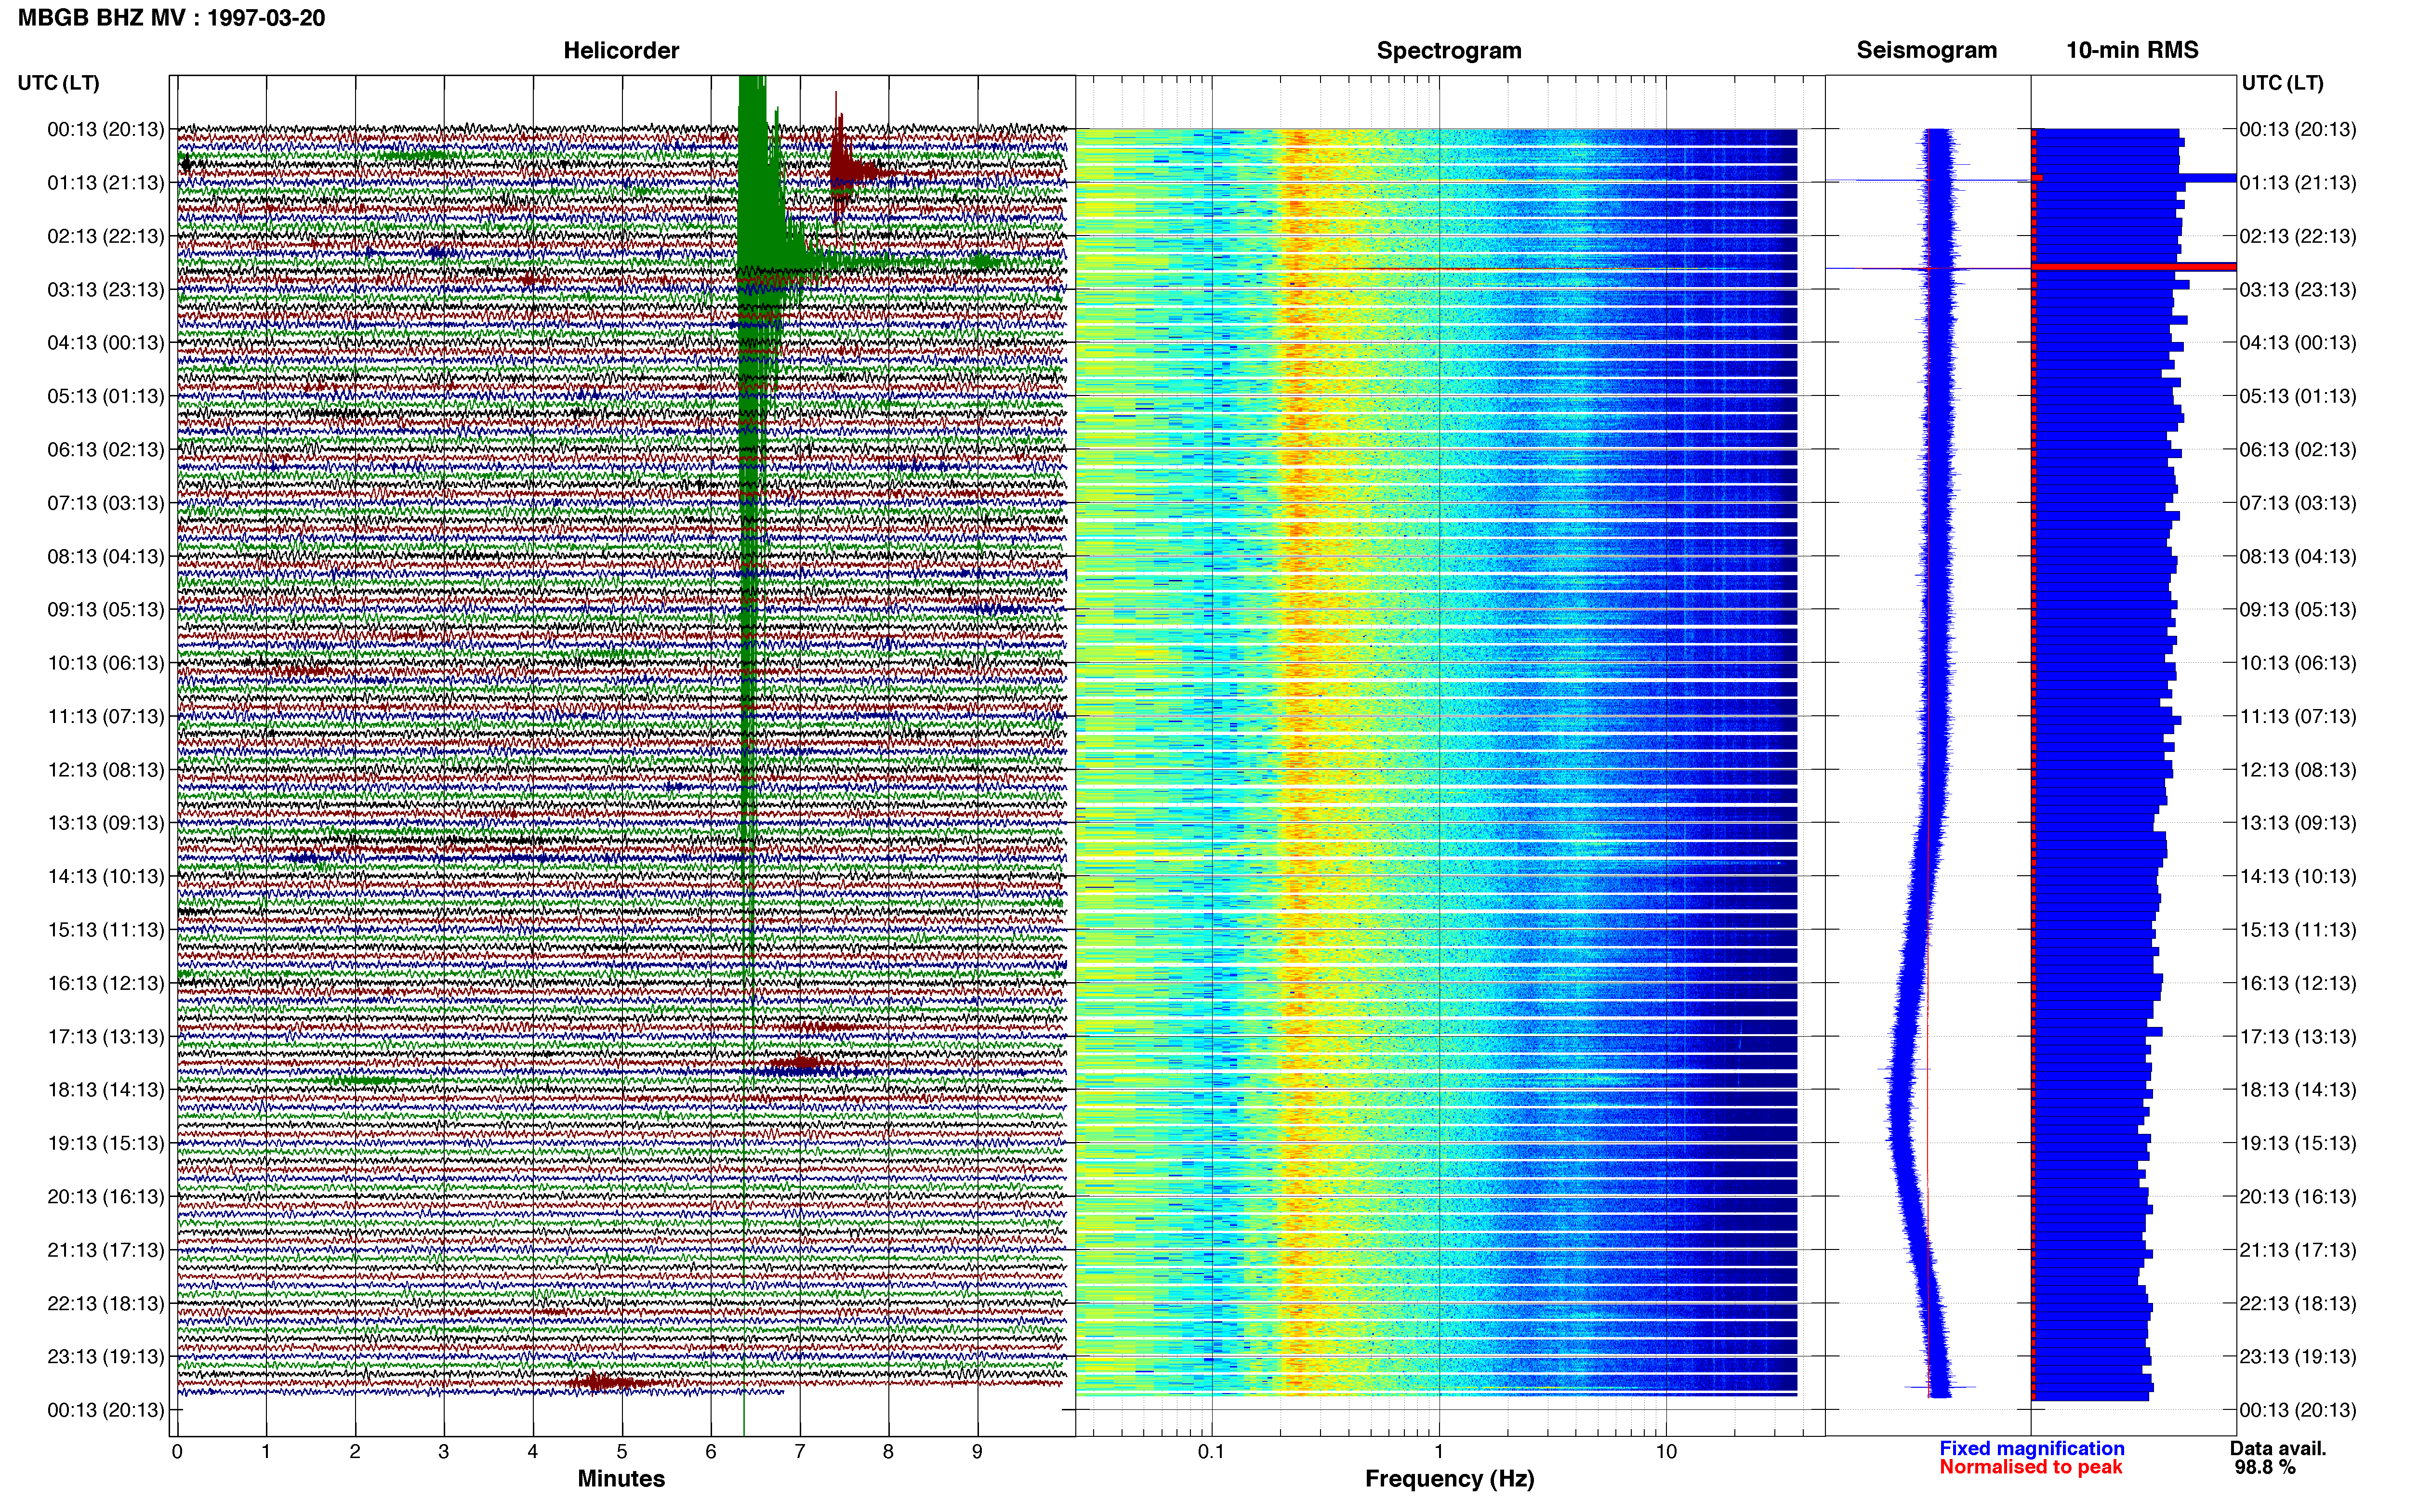Click the '23:13 (19:13)' label beside the Helicorder
The height and width of the screenshot is (1512, 2418).
(106, 1357)
